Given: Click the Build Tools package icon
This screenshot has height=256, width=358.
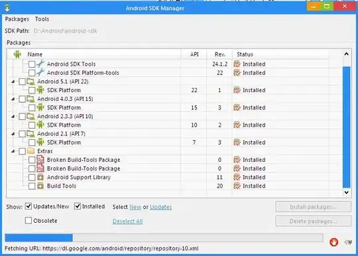Looking at the screenshot, I should point(40,186).
